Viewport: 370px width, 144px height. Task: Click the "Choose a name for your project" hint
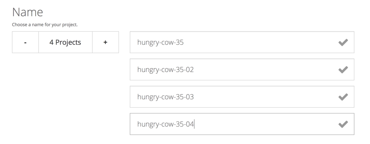(45, 25)
